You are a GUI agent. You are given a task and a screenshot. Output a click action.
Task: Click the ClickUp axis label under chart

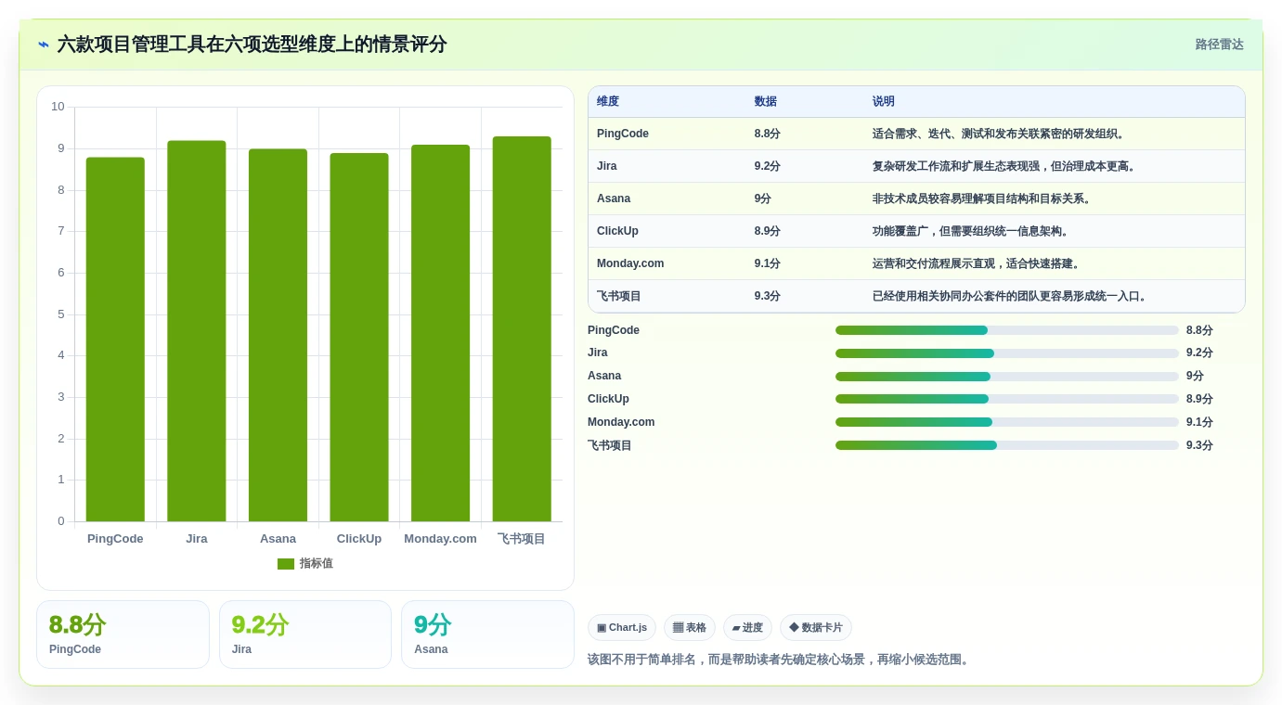359,539
